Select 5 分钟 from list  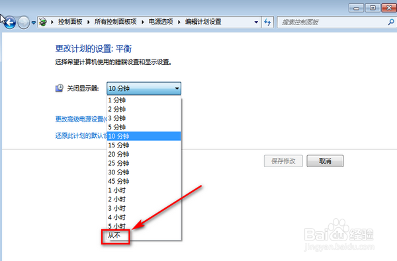click(144, 127)
